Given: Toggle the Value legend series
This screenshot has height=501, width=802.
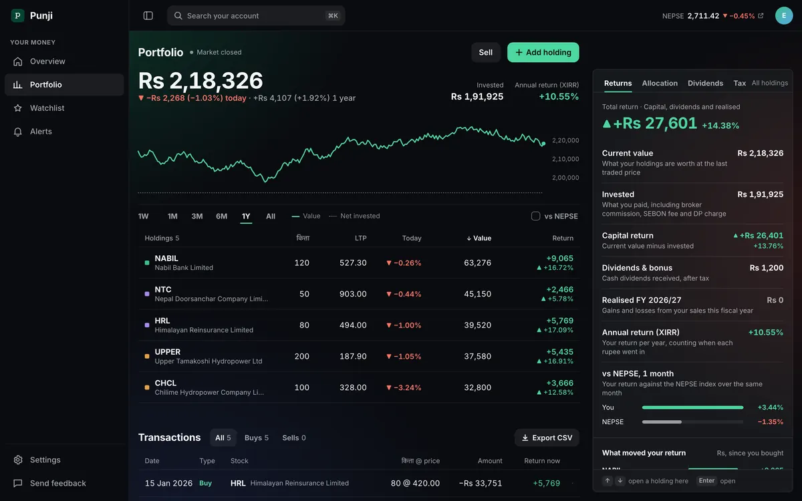Looking at the screenshot, I should [306, 216].
